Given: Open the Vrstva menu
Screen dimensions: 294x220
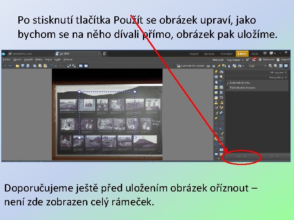Looking at the screenshot, I should (x=48, y=59).
